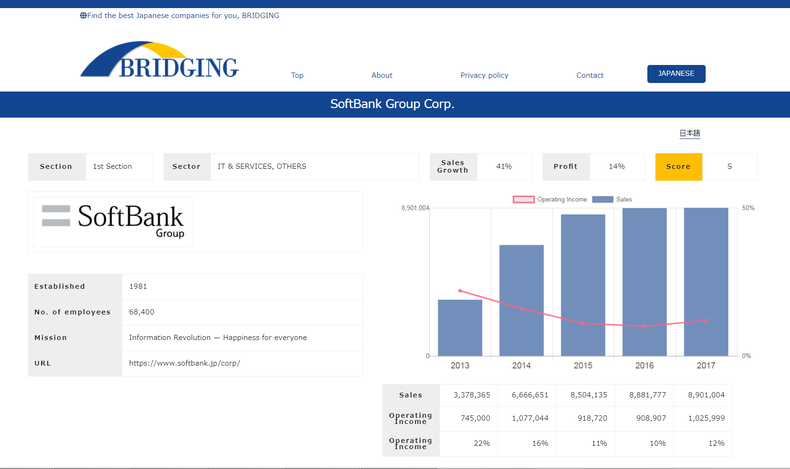The image size is (790, 469).
Task: Select the margin value 16%
Action: pos(540,443)
